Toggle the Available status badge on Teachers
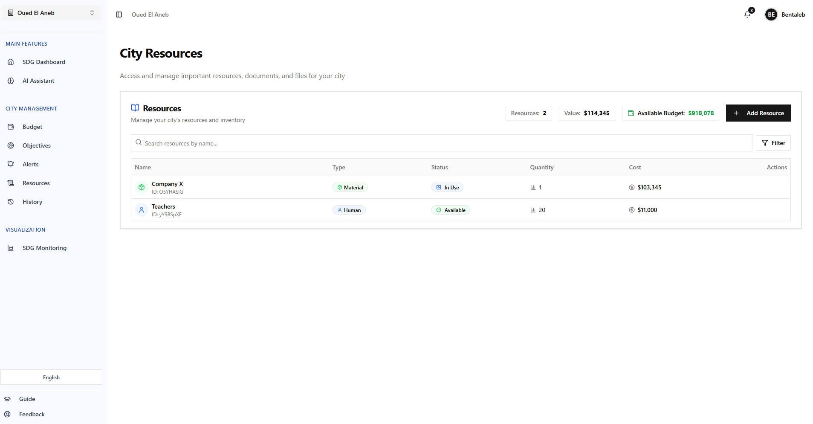 (x=450, y=209)
